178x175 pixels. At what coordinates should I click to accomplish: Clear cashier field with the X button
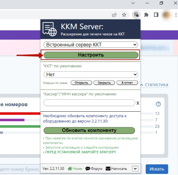(138, 103)
